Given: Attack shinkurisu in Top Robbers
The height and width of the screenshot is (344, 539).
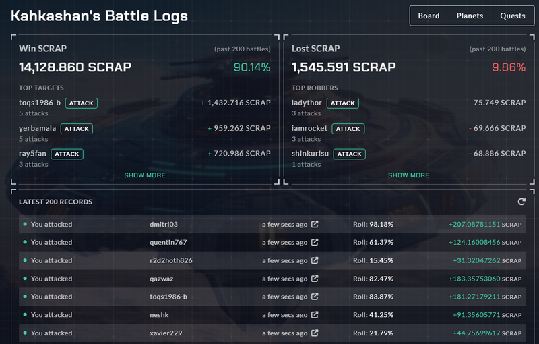Looking at the screenshot, I should point(349,154).
